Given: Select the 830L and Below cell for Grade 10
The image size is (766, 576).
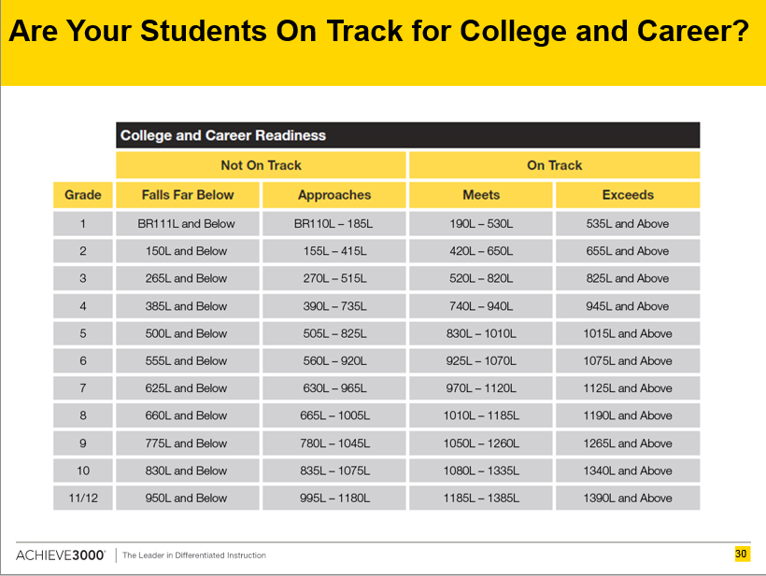Looking at the screenshot, I should [188, 471].
